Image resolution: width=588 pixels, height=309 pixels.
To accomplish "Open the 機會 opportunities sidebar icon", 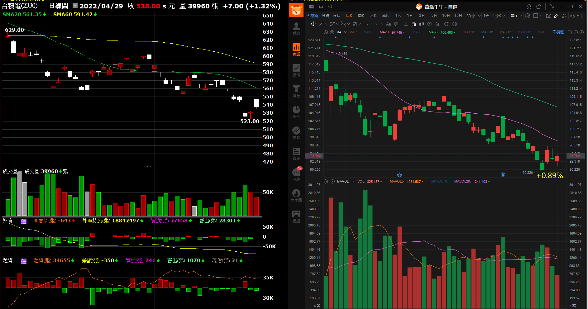I will coord(296,91).
